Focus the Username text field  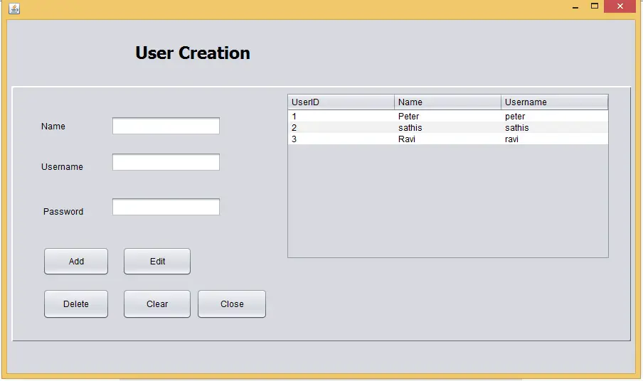pos(166,162)
